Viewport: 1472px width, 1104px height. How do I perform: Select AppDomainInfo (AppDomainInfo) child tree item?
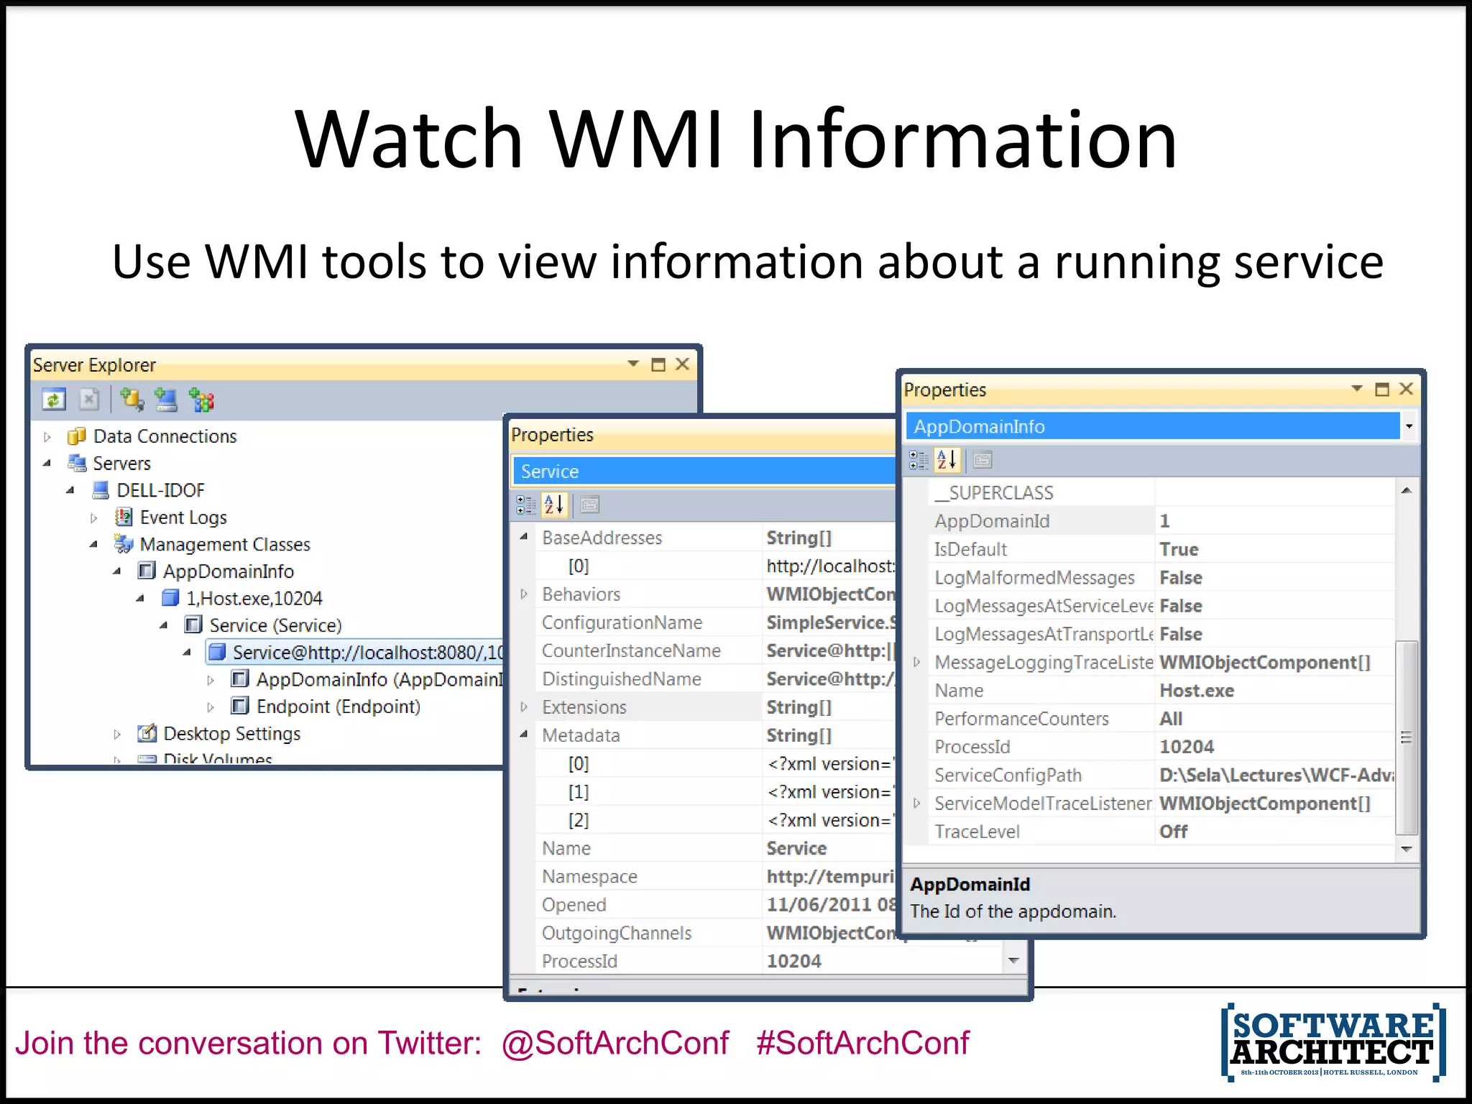379,679
